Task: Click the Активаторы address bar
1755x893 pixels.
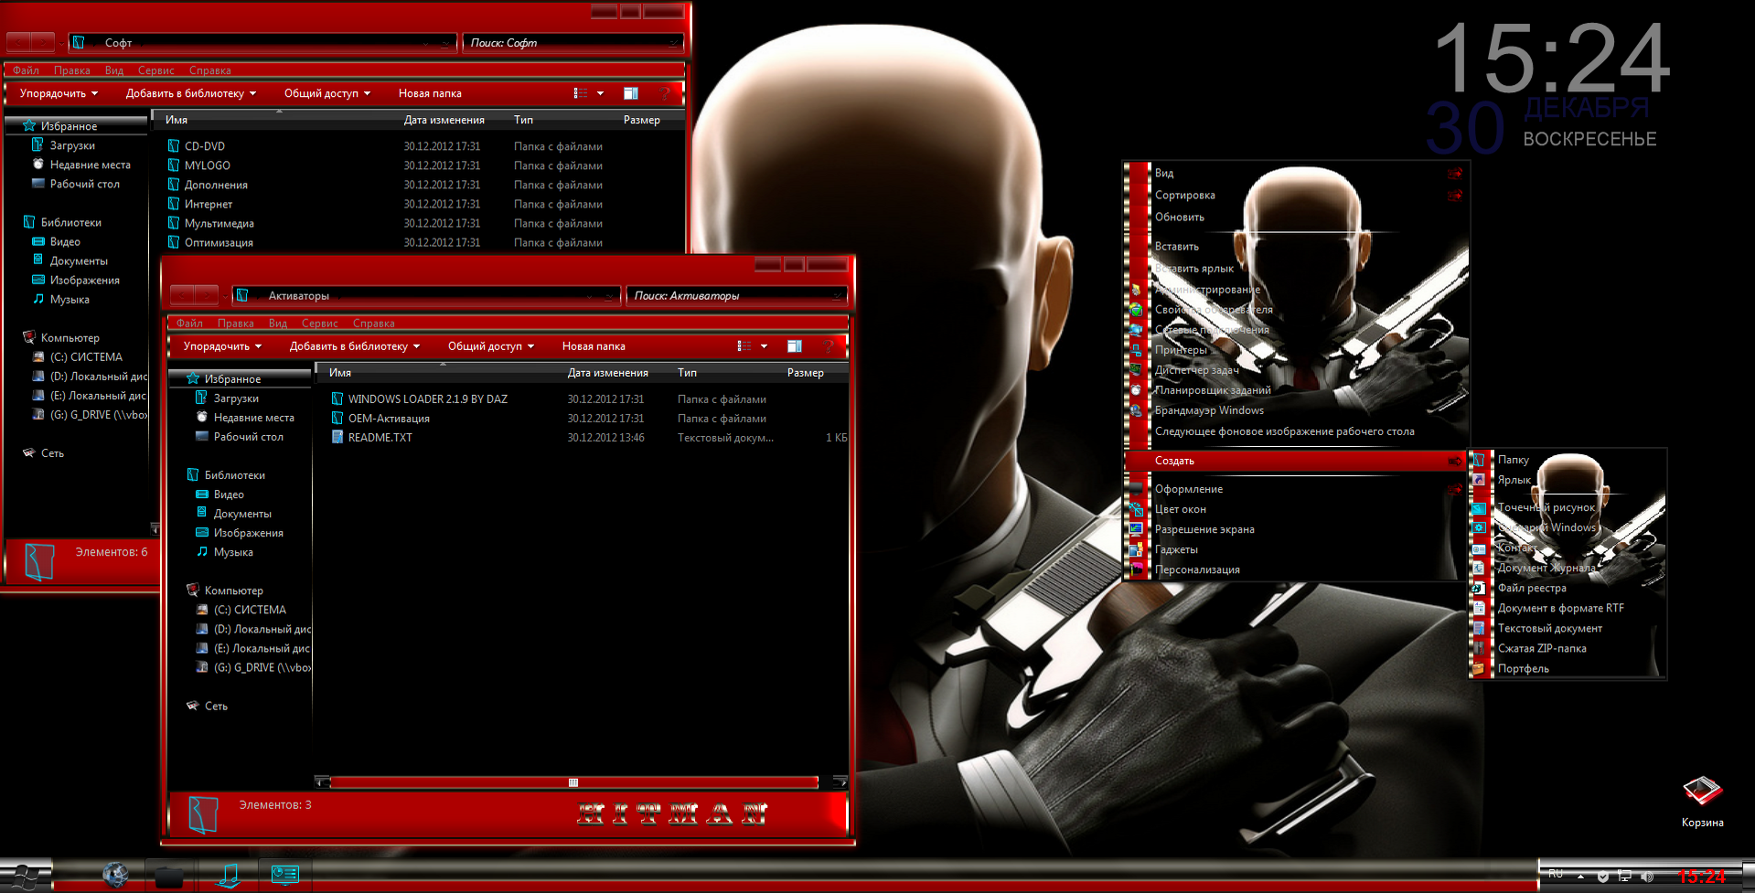Action: click(425, 295)
